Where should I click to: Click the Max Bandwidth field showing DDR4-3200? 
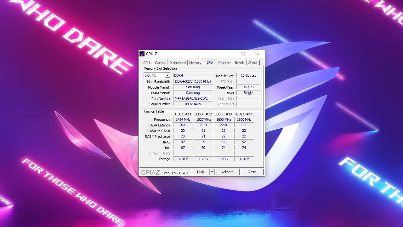coord(193,81)
